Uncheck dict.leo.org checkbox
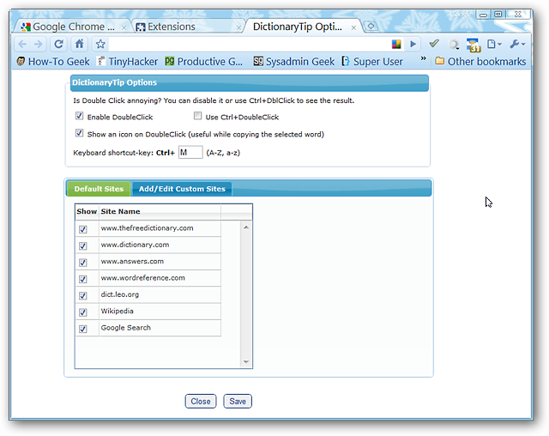This screenshot has height=436, width=549. (83, 296)
